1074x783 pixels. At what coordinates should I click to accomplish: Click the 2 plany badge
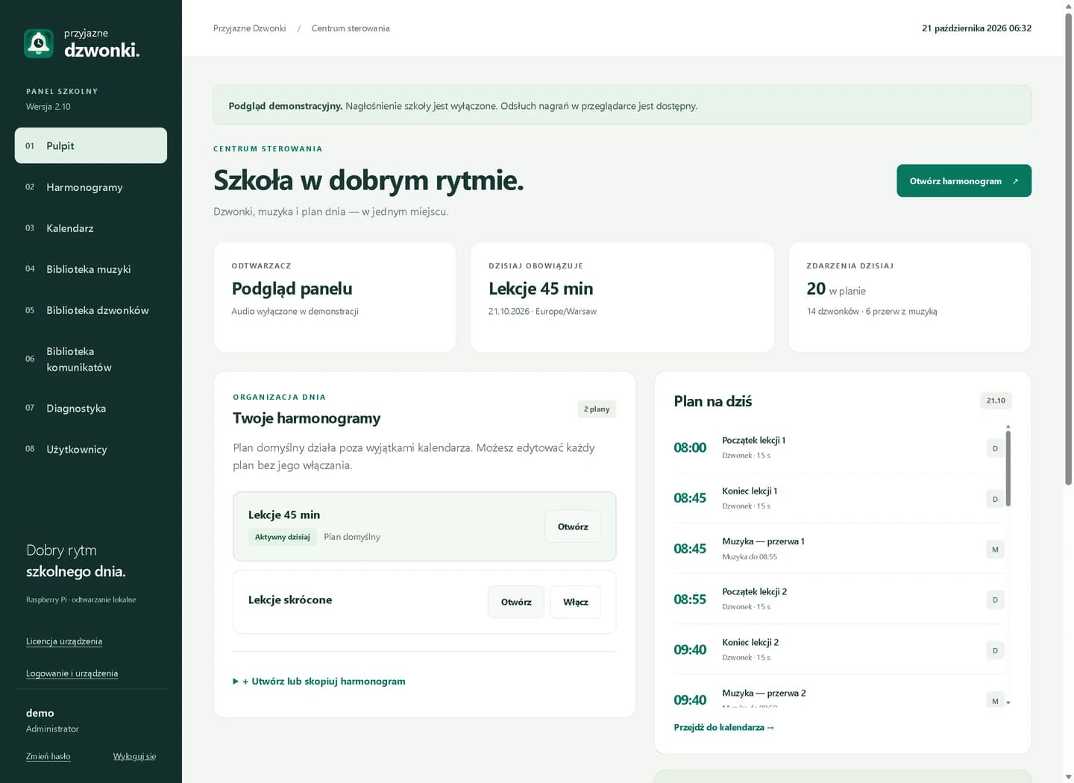[x=597, y=409]
